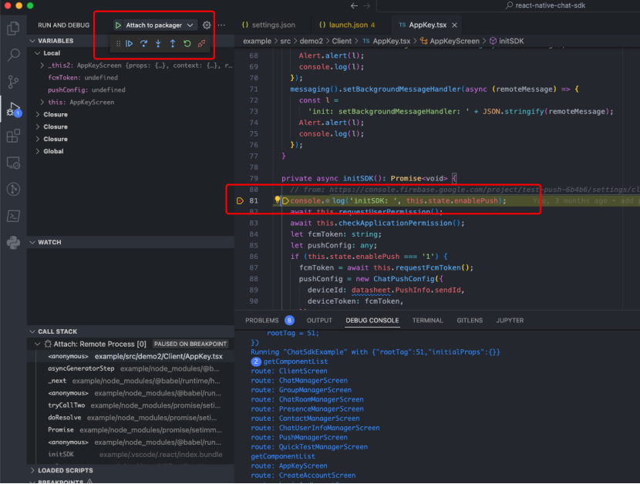Open the Explorer view in activity bar
The width and height of the screenshot is (640, 484).
point(13,29)
